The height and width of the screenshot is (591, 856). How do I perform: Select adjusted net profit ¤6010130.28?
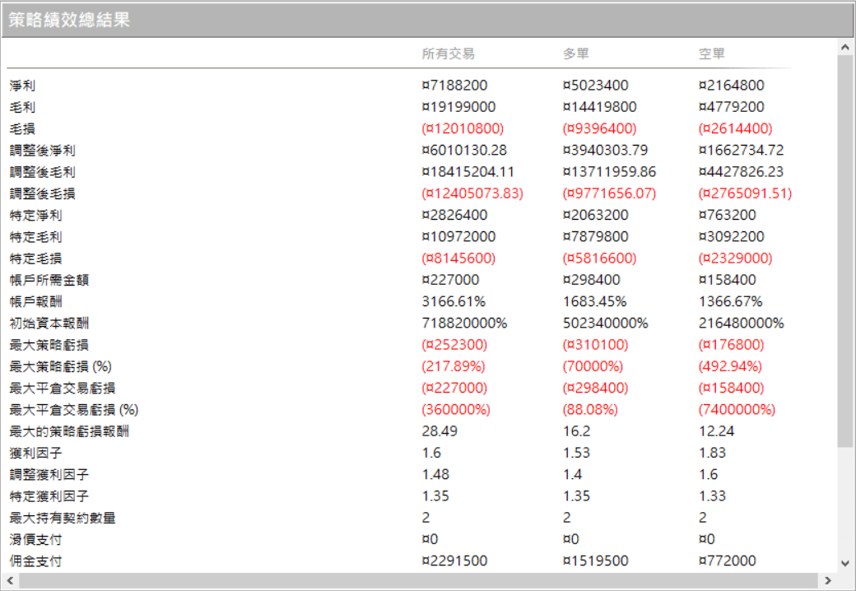tap(464, 151)
